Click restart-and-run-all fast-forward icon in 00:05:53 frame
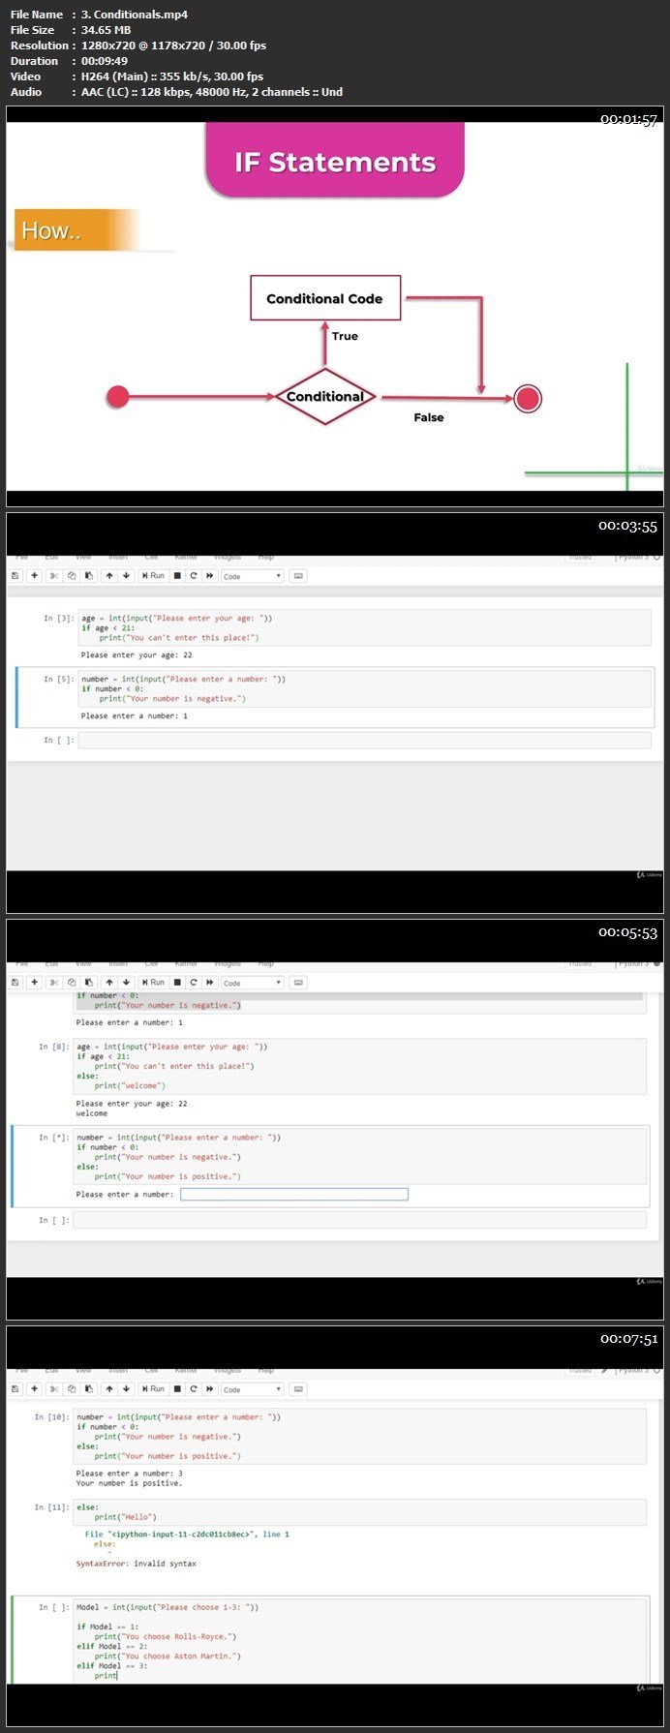 tap(210, 983)
